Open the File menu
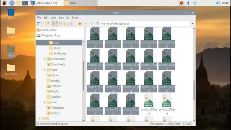Screen dimensions: 231x130 pyautogui.click(x=39, y=18)
